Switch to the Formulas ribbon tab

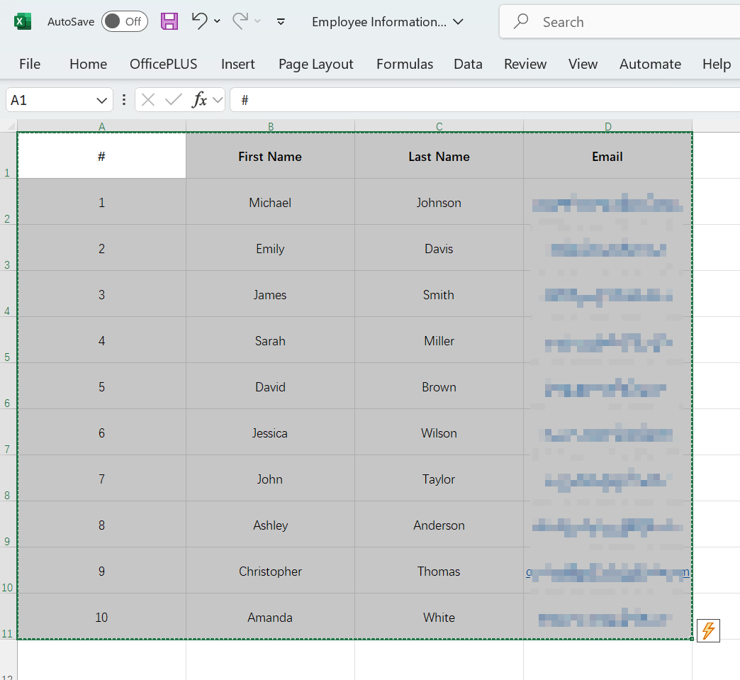coord(404,64)
